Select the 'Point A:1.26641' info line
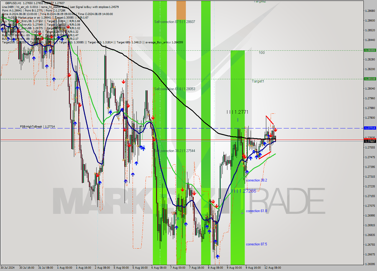 pos(34,10)
